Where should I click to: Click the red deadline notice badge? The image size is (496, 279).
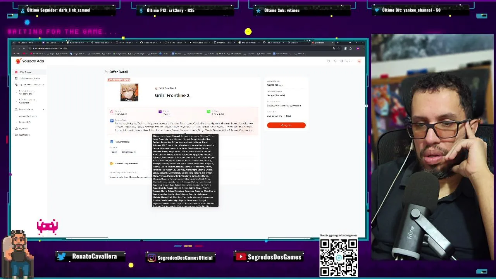coord(119,80)
